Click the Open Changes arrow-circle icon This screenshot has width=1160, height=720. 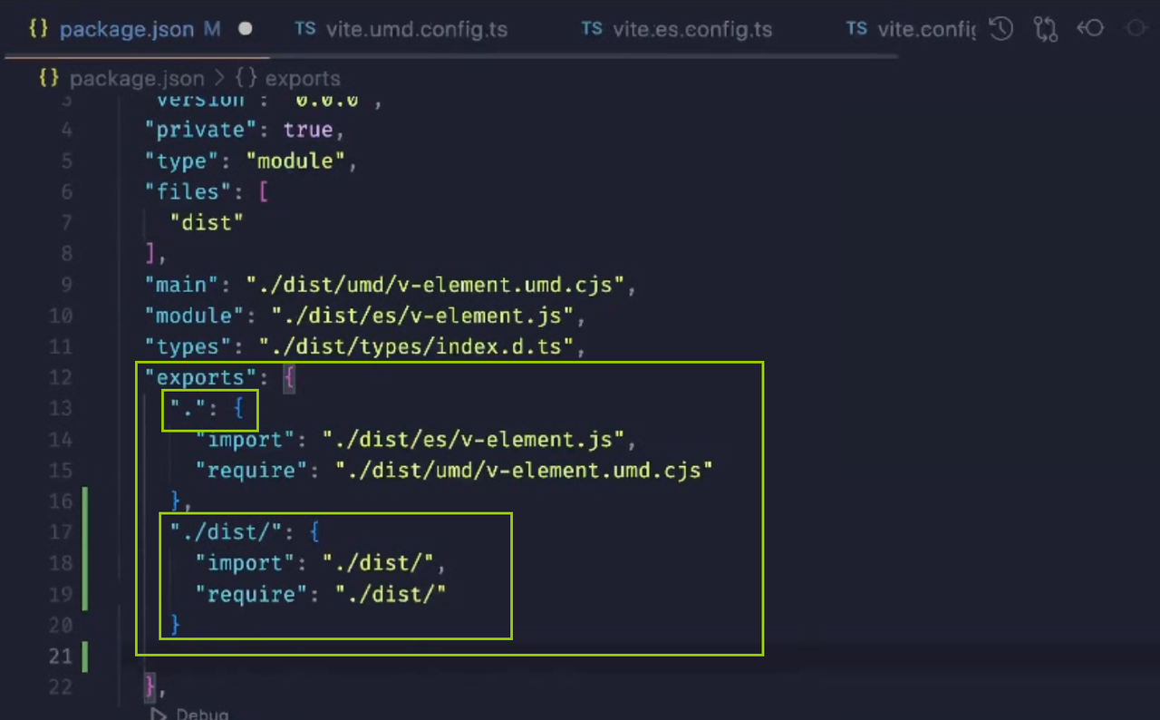pyautogui.click(x=1090, y=28)
